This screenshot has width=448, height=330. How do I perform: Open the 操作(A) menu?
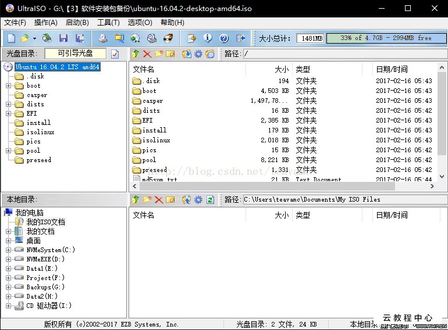46,23
